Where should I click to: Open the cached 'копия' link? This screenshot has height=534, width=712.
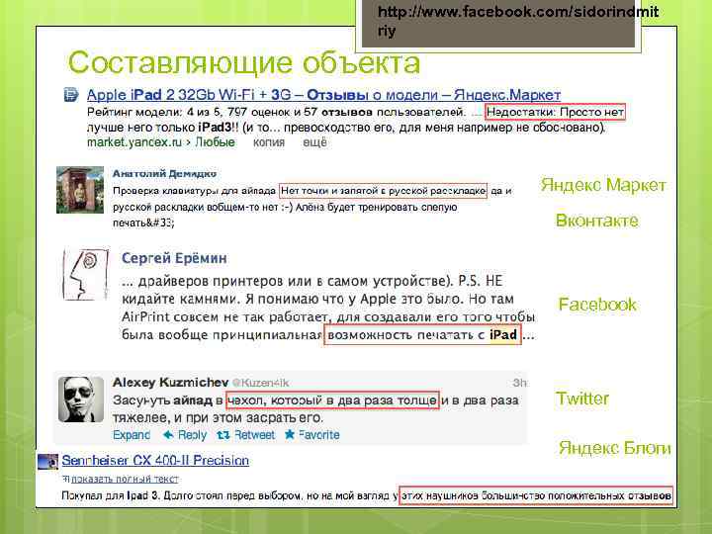pos(269,142)
